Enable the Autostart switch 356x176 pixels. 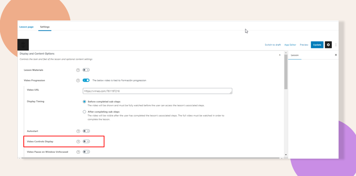(x=86, y=131)
